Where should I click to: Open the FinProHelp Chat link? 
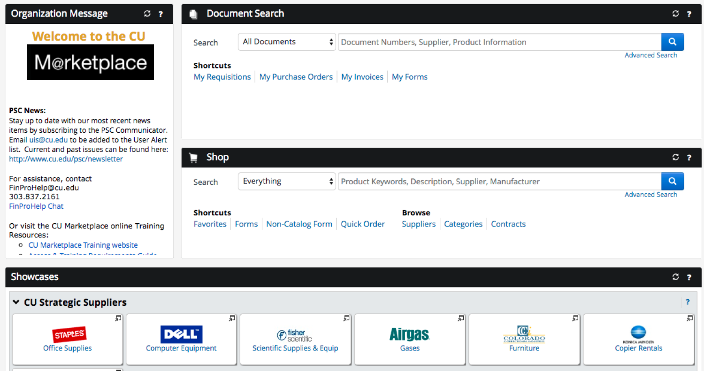[x=36, y=206]
